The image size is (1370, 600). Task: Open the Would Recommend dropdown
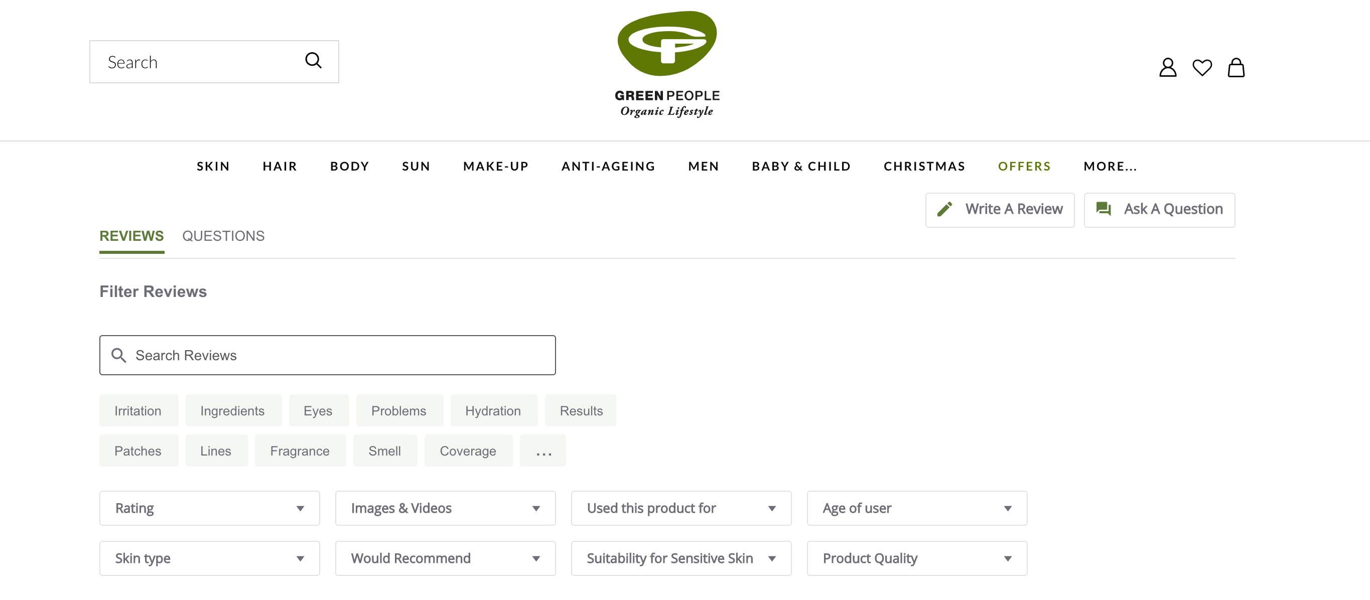(445, 558)
